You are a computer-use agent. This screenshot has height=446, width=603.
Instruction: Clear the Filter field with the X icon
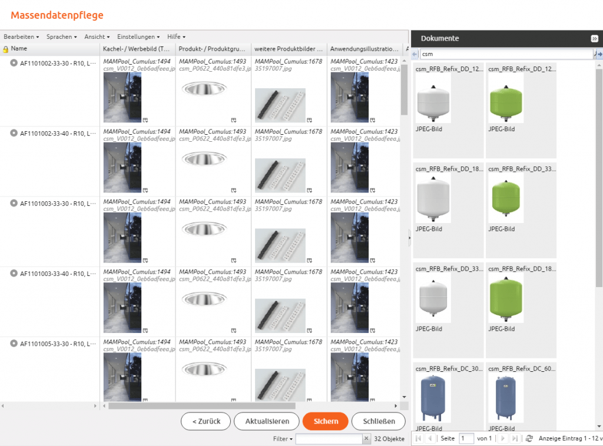tap(366, 439)
